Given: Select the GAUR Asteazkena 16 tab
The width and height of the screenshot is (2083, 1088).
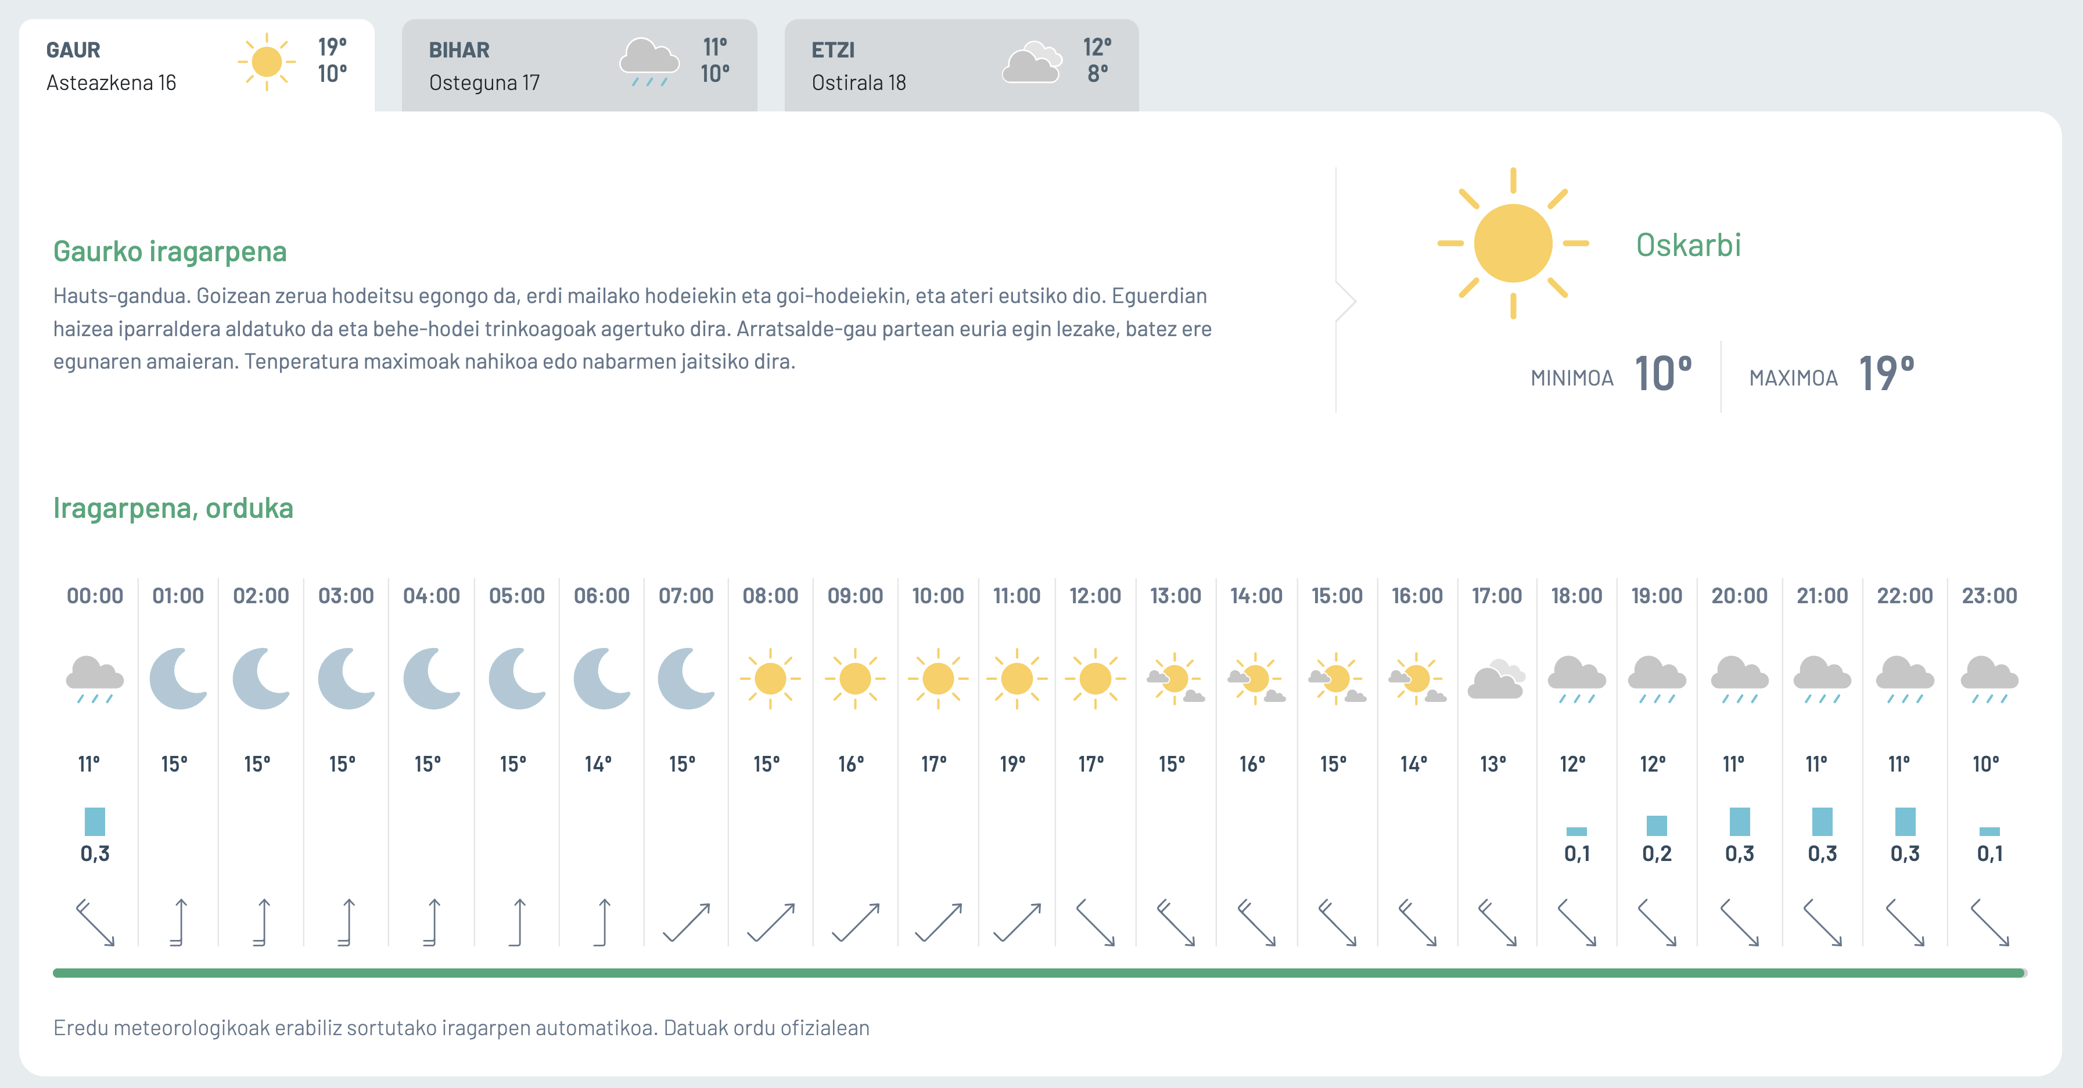Looking at the screenshot, I should 196,66.
